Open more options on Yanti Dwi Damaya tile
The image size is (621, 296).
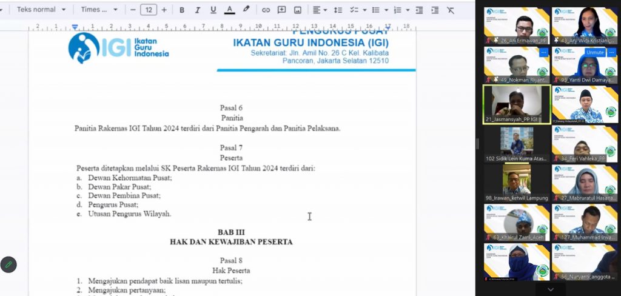pyautogui.click(x=613, y=52)
